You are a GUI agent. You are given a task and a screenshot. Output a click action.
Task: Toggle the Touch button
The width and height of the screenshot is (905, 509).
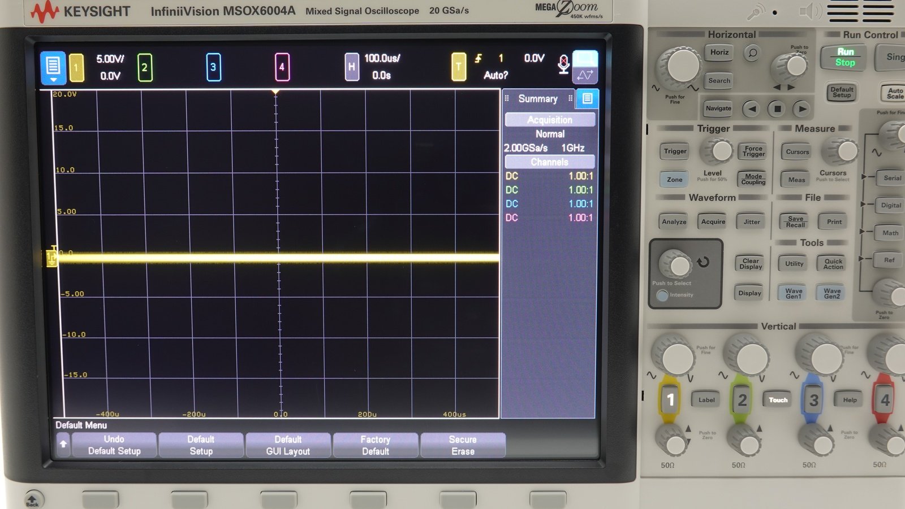(x=778, y=400)
